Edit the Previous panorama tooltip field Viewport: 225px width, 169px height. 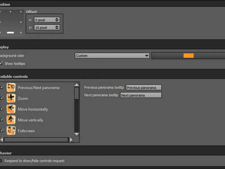tap(144, 88)
